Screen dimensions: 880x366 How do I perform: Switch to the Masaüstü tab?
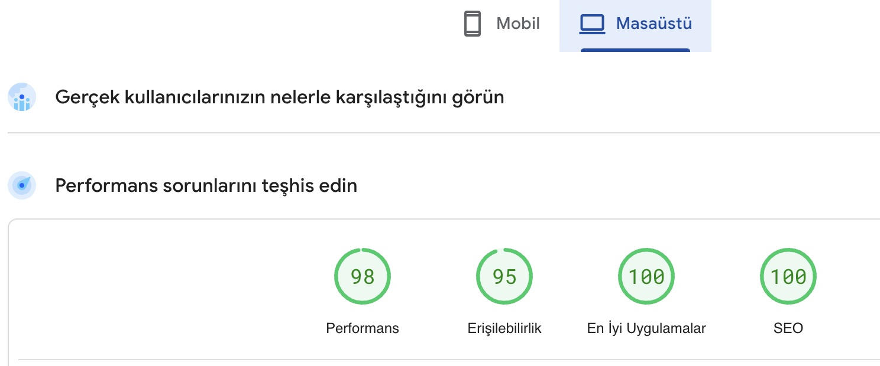635,25
